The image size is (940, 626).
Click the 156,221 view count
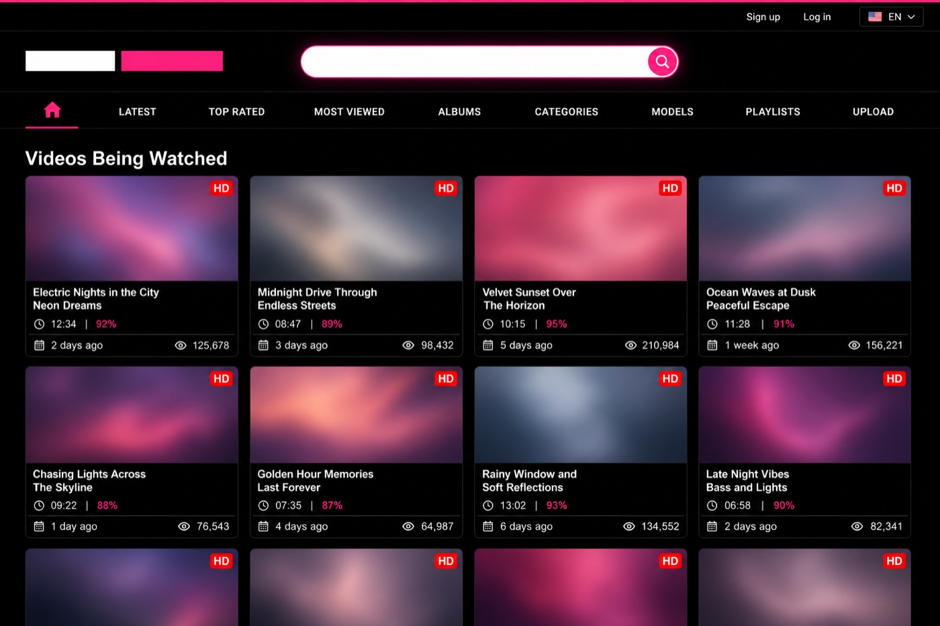point(884,345)
